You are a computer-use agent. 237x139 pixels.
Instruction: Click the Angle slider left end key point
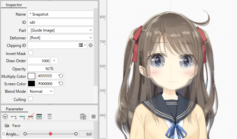25,134
